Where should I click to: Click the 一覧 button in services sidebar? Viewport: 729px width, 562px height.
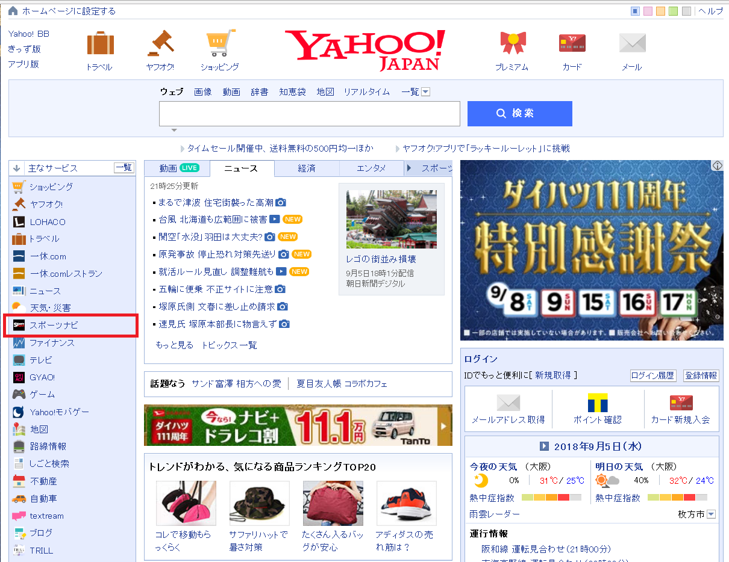pos(124,168)
